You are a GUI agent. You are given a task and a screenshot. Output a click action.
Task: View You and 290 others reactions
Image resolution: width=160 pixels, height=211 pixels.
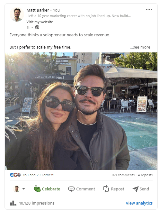[x=38, y=175]
